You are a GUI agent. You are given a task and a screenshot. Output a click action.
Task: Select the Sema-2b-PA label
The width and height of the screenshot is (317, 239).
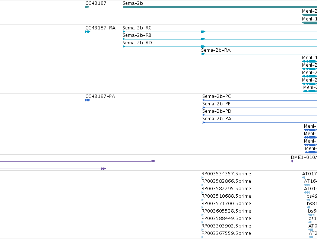point(217,119)
